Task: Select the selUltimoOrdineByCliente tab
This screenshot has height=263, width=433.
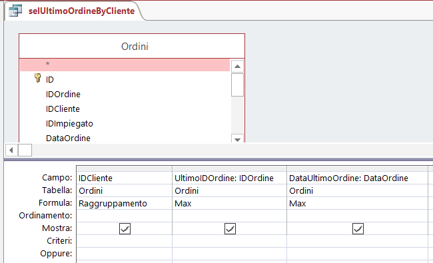Action: tap(75, 11)
